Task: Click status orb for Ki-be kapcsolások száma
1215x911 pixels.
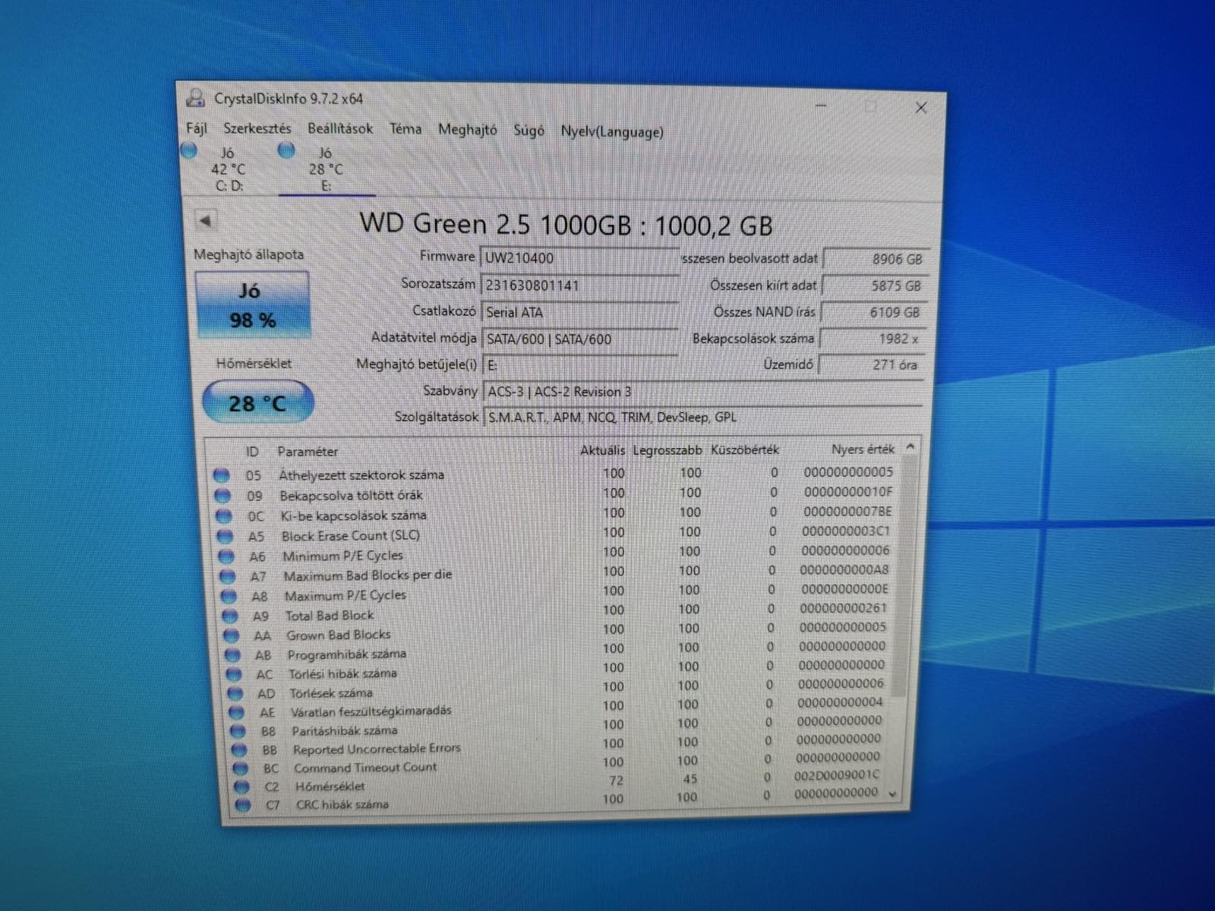Action: point(223,516)
